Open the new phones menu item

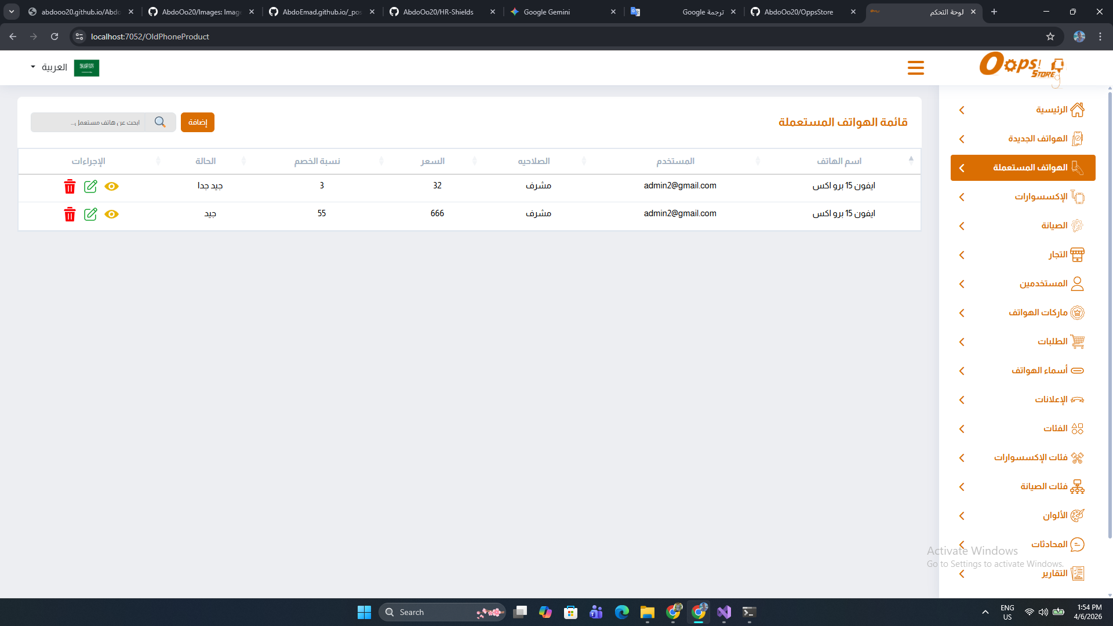coord(1038,139)
